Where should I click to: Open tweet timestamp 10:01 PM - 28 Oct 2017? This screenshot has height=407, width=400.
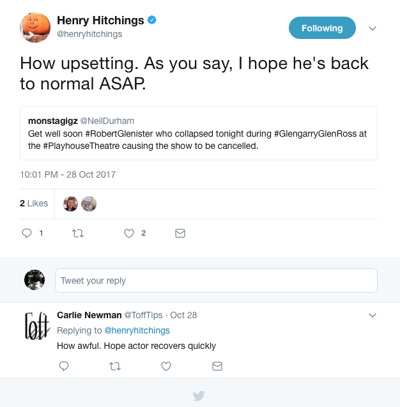pyautogui.click(x=68, y=174)
